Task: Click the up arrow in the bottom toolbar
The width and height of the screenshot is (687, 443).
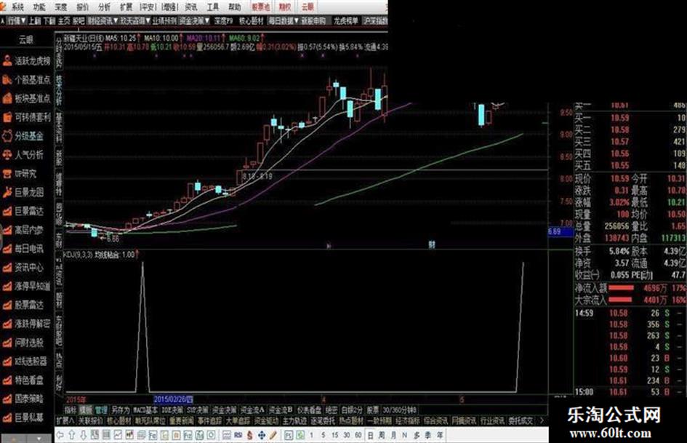Action: click(x=72, y=435)
